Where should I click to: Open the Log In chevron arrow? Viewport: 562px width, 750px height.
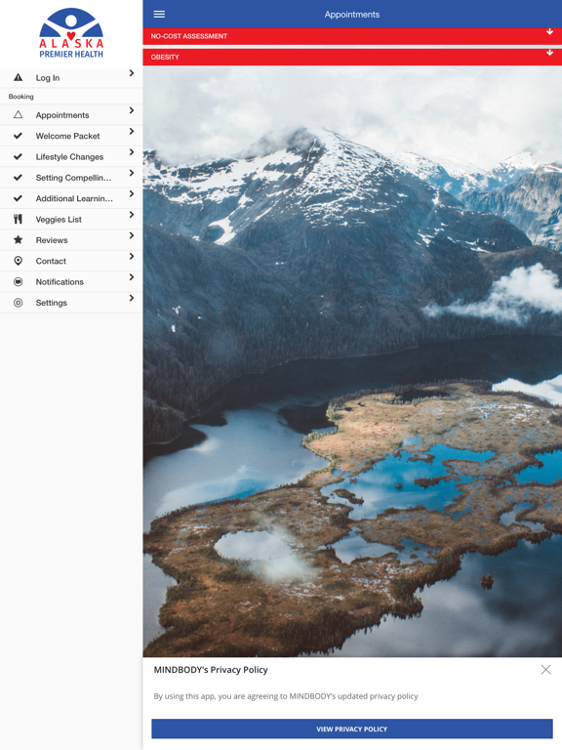coord(132,73)
